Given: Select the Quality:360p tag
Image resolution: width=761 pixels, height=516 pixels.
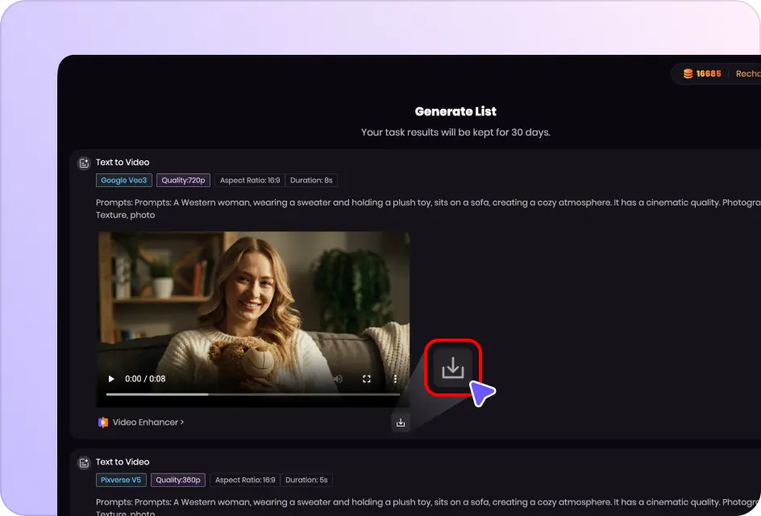Looking at the screenshot, I should tap(177, 480).
